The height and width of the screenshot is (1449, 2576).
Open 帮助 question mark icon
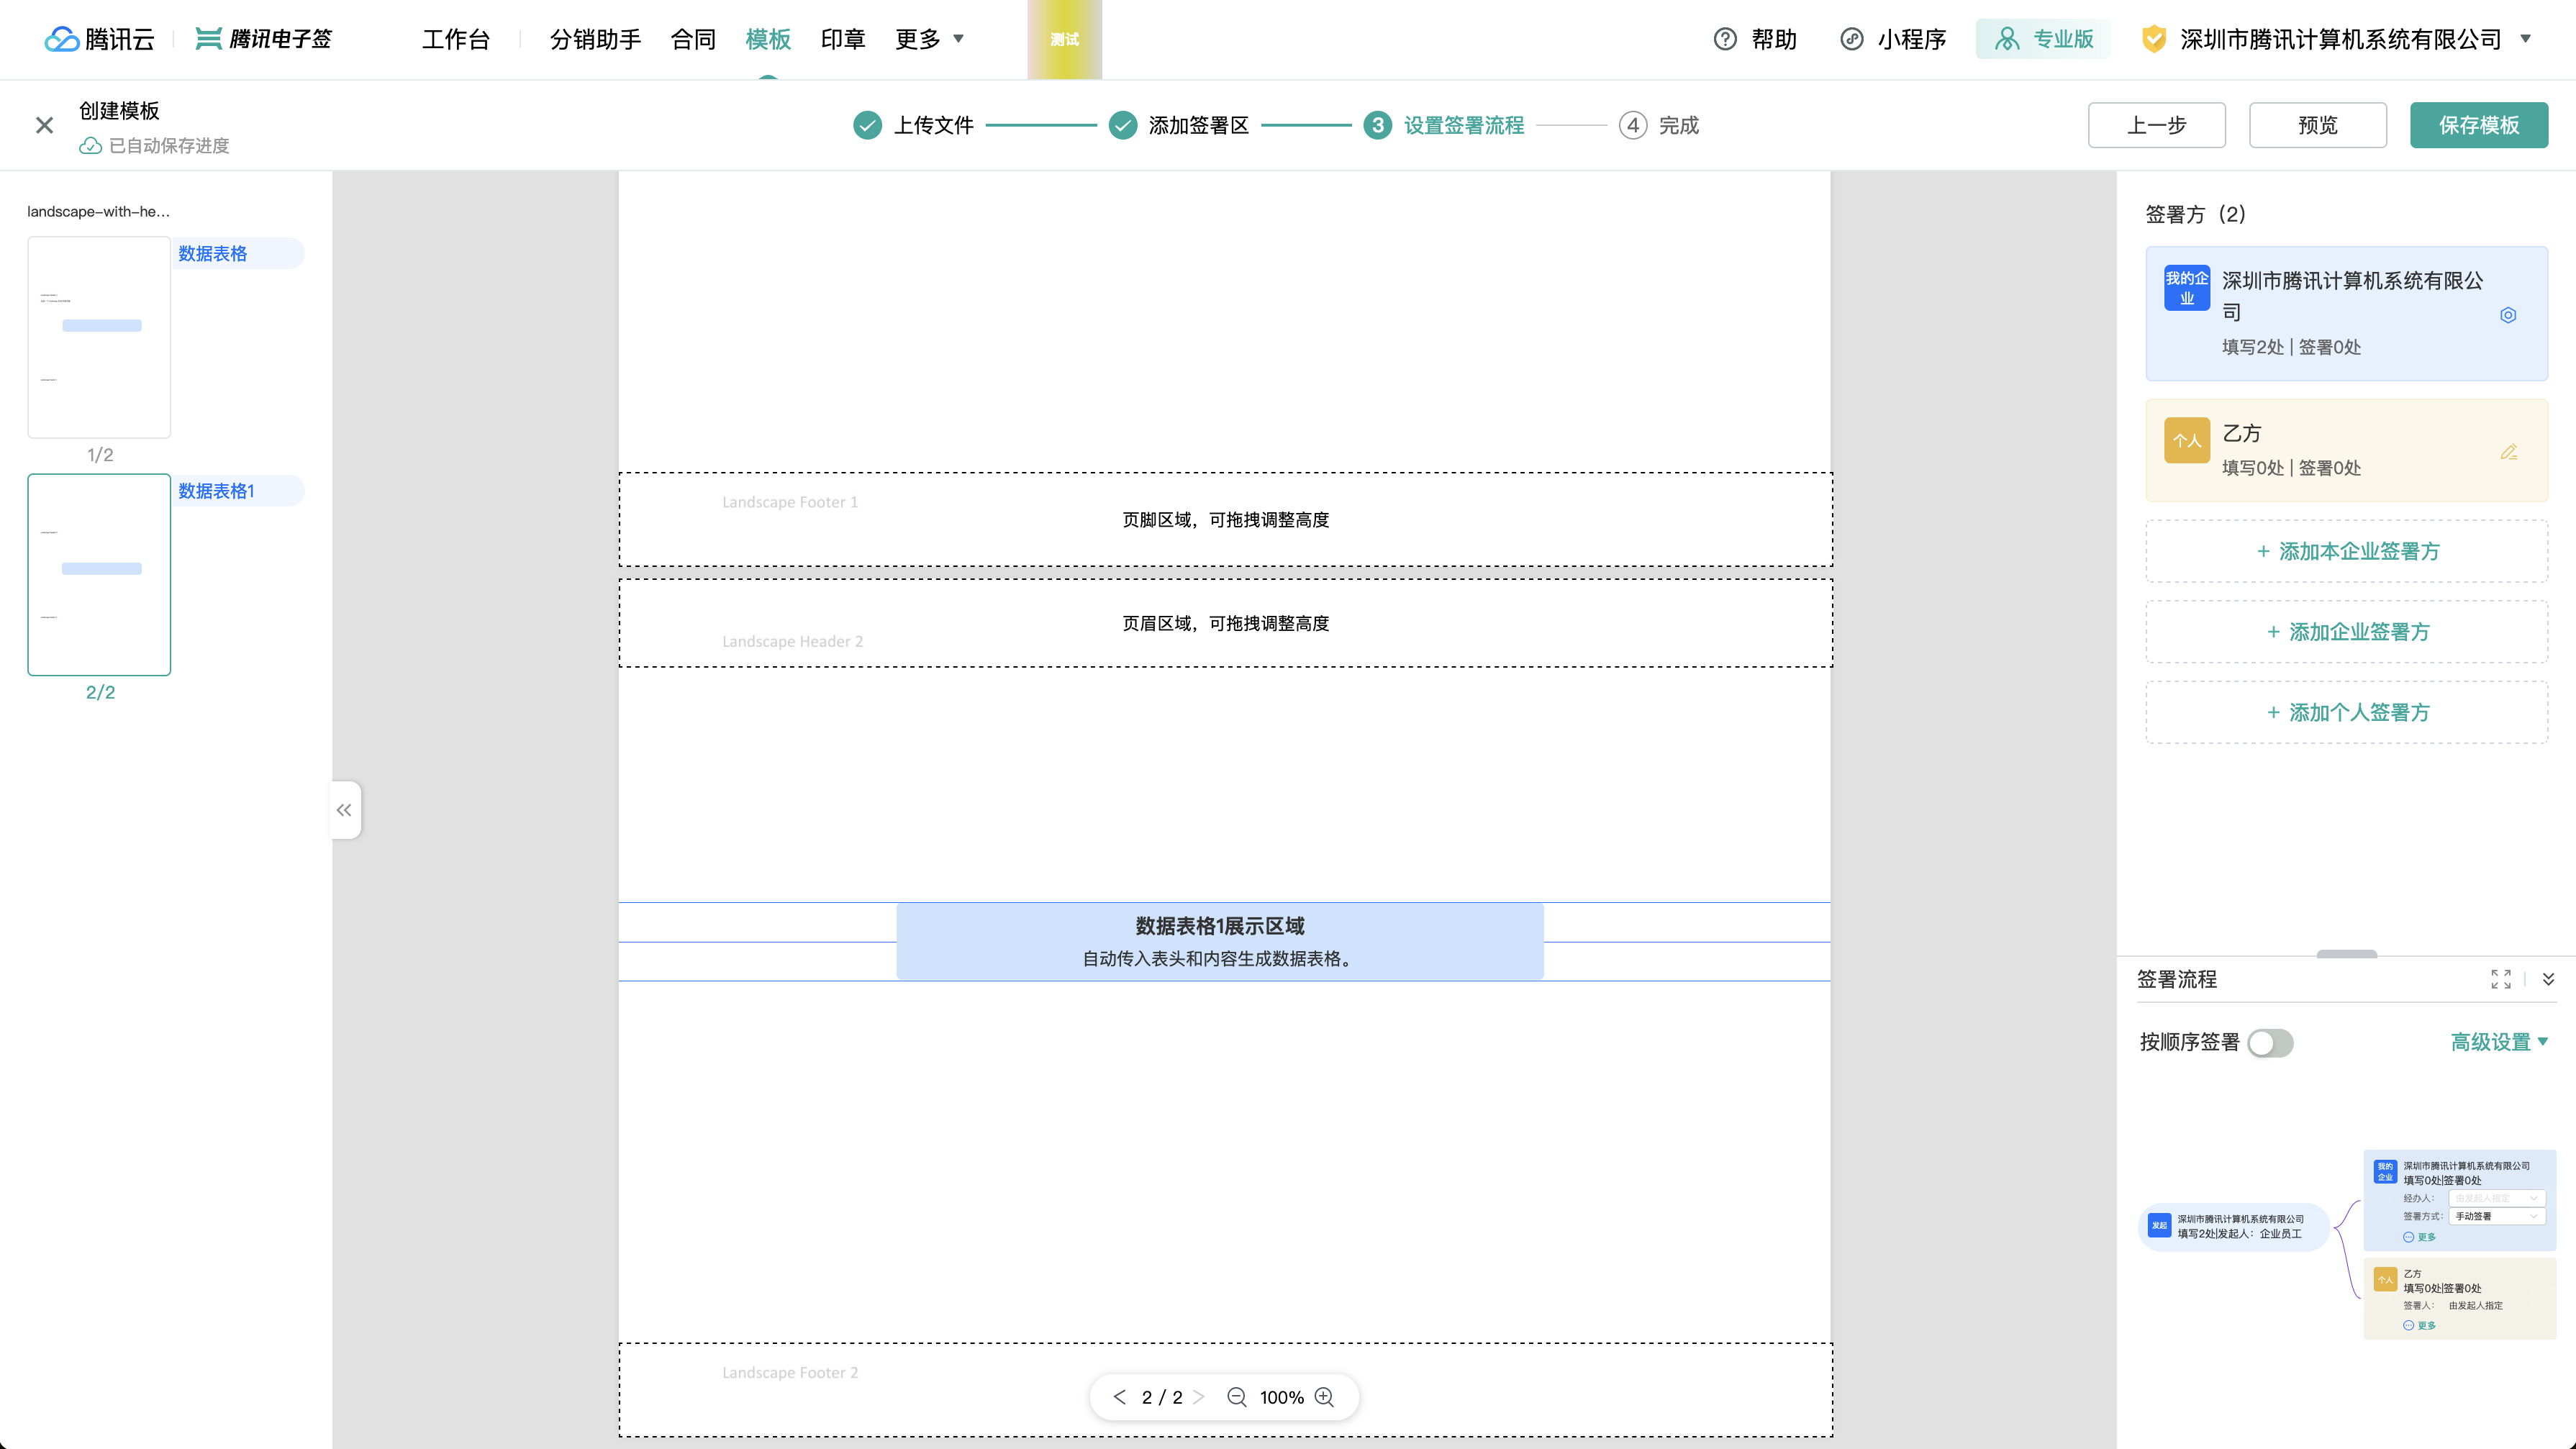(1725, 39)
